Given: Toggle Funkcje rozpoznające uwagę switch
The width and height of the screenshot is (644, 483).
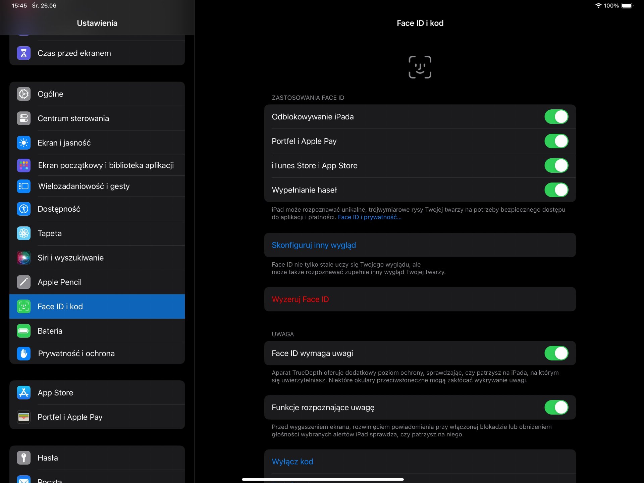Looking at the screenshot, I should [556, 408].
